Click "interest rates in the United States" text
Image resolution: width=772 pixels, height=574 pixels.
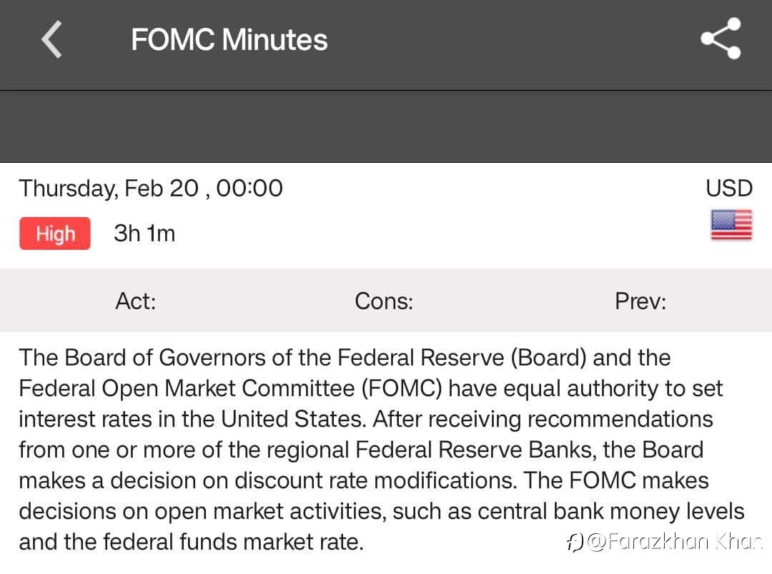click(x=192, y=419)
